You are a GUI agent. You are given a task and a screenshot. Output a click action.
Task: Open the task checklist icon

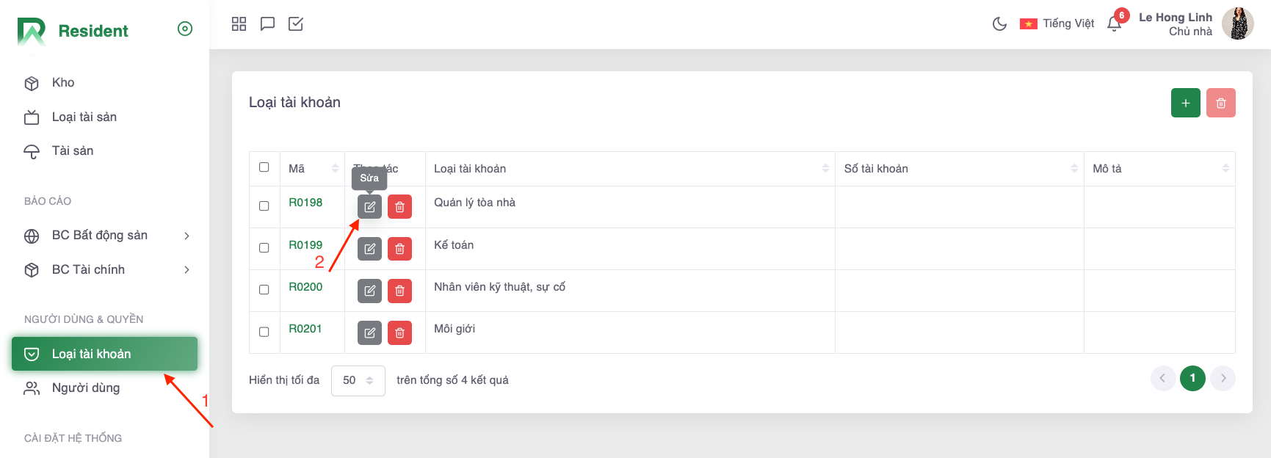296,24
